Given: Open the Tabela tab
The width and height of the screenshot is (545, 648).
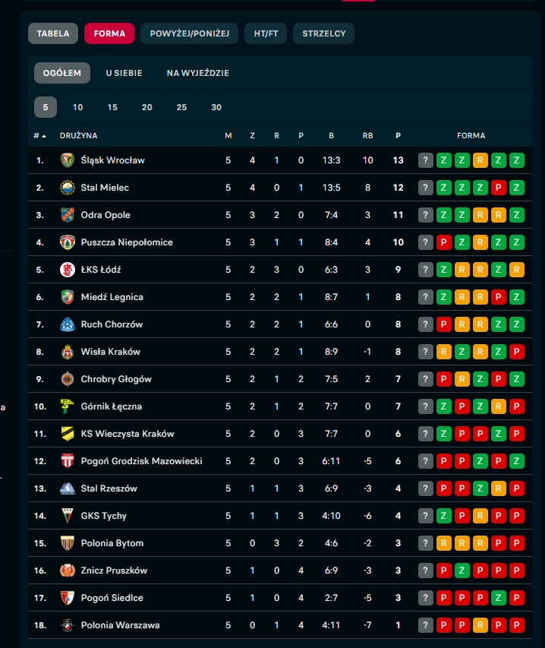Looking at the screenshot, I should click(53, 33).
